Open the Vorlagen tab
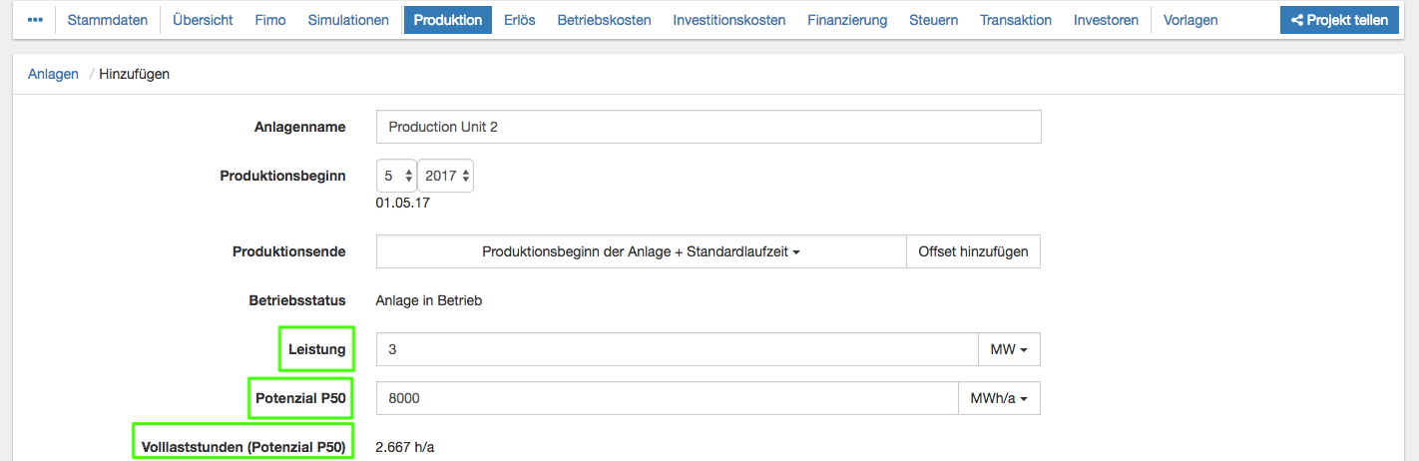 (1190, 20)
